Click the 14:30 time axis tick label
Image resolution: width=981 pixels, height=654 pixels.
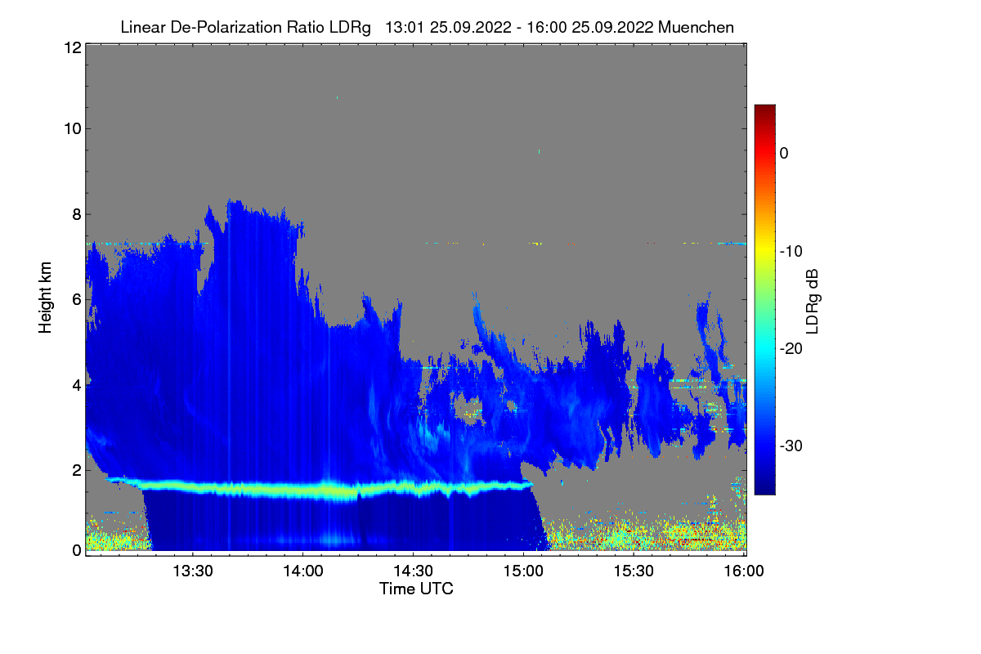click(x=413, y=571)
